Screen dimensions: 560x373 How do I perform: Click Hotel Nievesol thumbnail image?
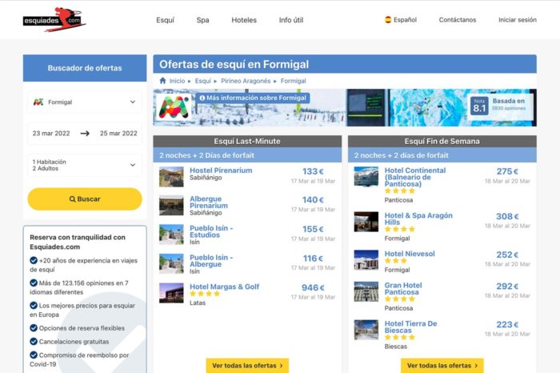366,260
